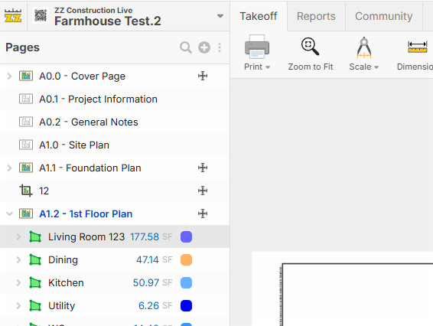
Task: Click the Living Room 123 area icon
Action: 35,236
